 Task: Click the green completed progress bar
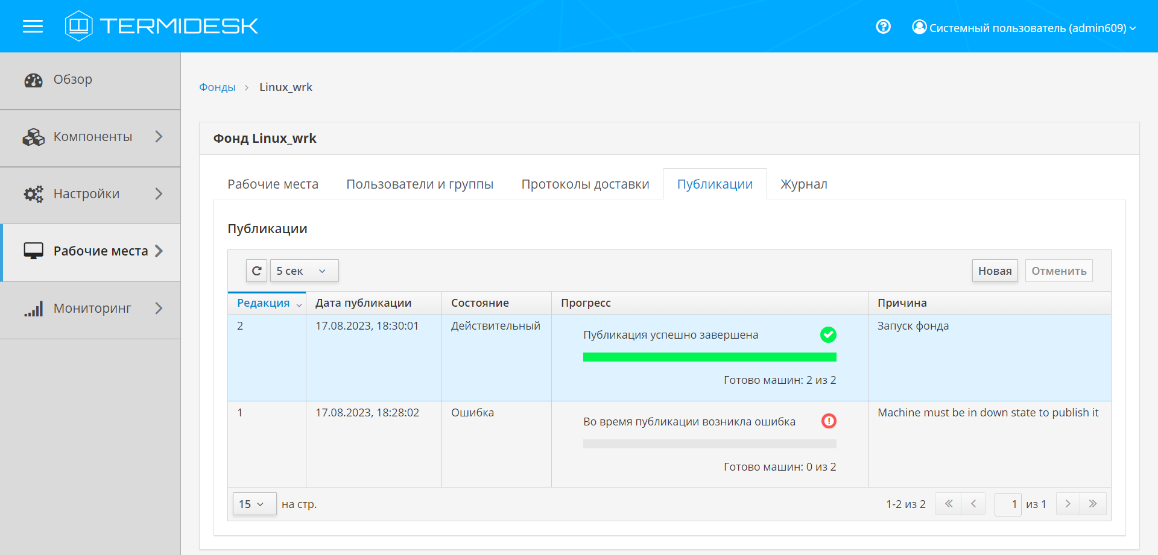[709, 357]
